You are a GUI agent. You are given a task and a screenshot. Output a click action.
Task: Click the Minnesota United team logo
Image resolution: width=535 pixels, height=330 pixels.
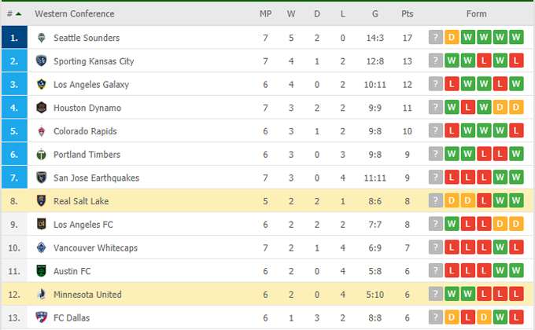(x=42, y=295)
